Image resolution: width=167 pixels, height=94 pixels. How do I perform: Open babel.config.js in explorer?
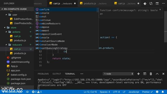click(17, 75)
